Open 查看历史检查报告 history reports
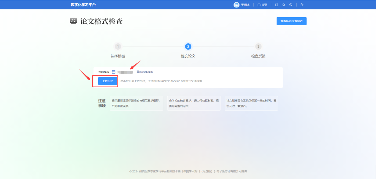Viewport: 376px width, 179px height. pyautogui.click(x=291, y=21)
